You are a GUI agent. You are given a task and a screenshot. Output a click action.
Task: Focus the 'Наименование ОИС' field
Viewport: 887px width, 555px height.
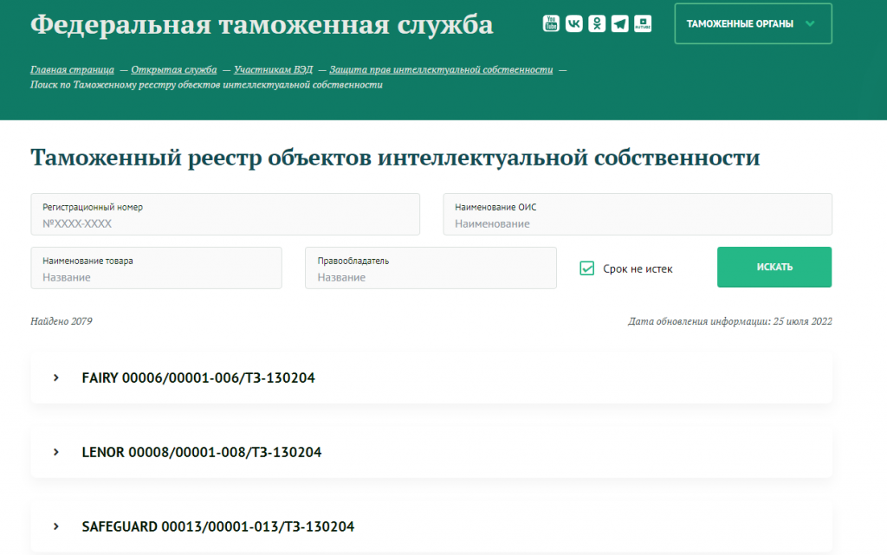pos(638,223)
